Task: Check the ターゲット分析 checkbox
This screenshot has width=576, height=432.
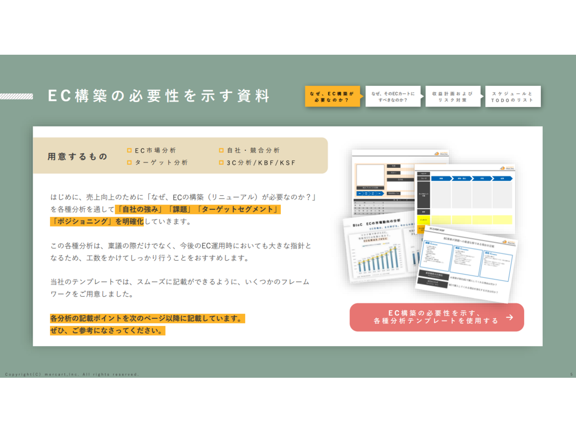Action: coord(129,163)
